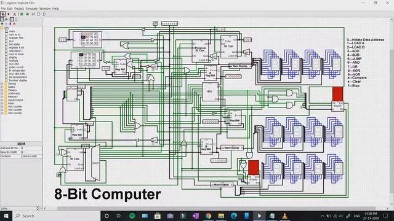This screenshot has width=394, height=221.
Task: Open OneNote from the taskbar
Action: pyautogui.click(x=196, y=215)
